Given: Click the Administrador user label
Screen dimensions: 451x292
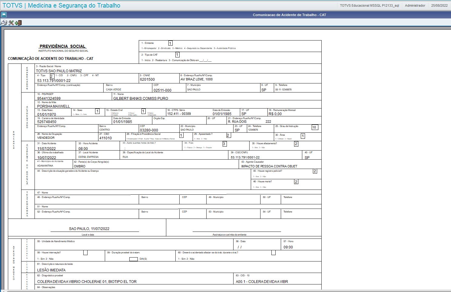Looking at the screenshot, I should tap(415, 5).
